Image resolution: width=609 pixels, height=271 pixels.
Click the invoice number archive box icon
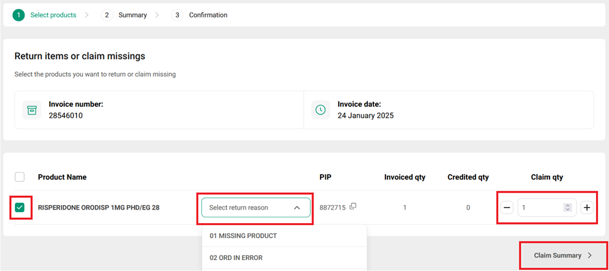(x=32, y=110)
